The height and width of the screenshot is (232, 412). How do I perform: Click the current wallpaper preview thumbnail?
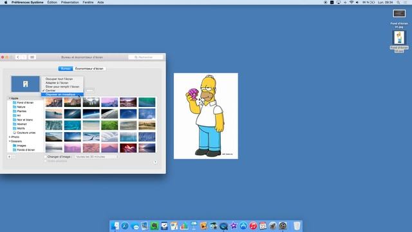pos(25,84)
